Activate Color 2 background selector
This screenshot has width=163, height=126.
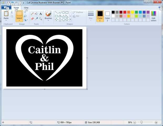[107, 16]
